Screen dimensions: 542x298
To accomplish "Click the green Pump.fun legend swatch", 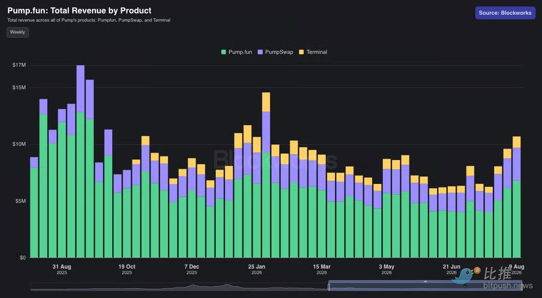I will (224, 52).
